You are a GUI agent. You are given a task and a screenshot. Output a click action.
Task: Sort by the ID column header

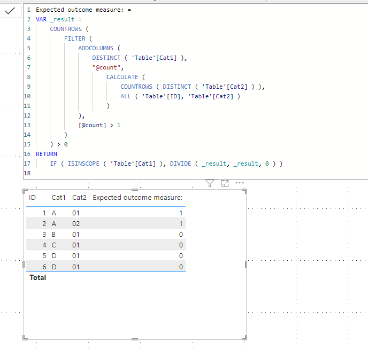coord(33,198)
